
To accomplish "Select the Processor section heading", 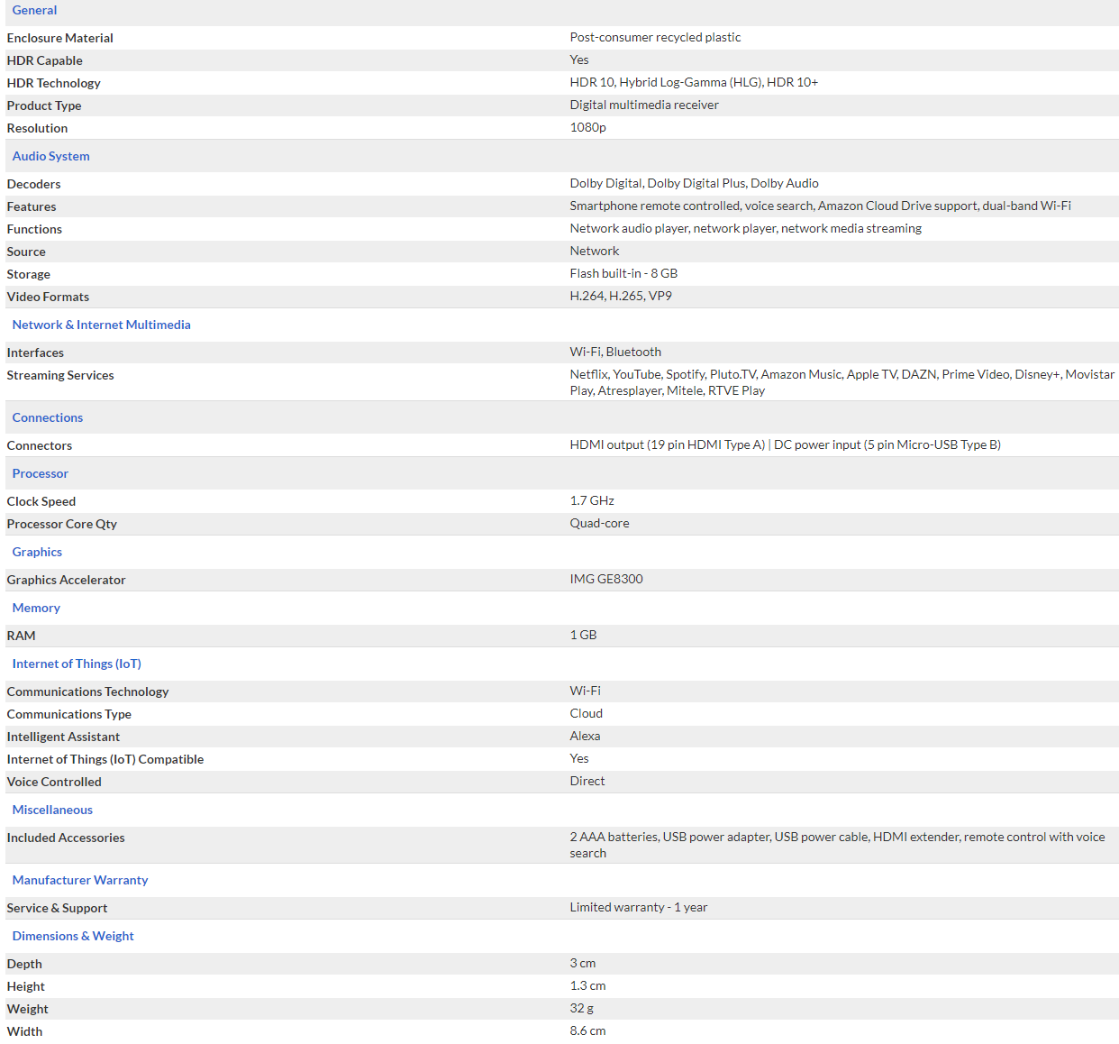I will click(x=40, y=473).
